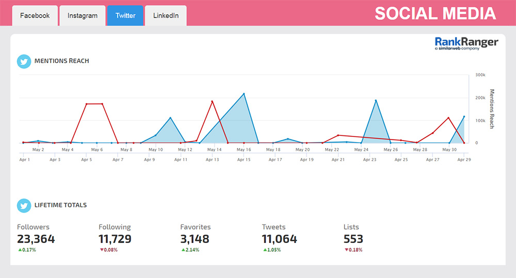516x278 pixels.
Task: Click the SOCIAL MEDIA header title
Action: (435, 13)
